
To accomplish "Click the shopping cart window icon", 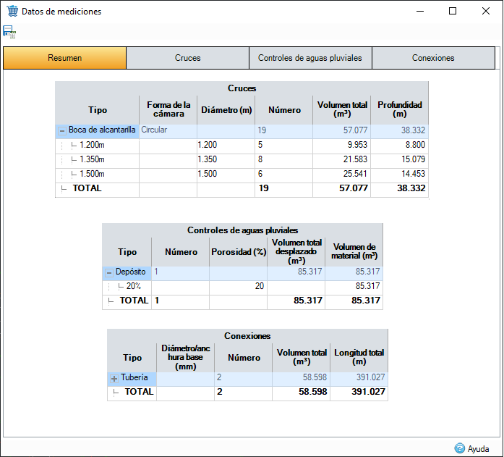I will [x=12, y=11].
